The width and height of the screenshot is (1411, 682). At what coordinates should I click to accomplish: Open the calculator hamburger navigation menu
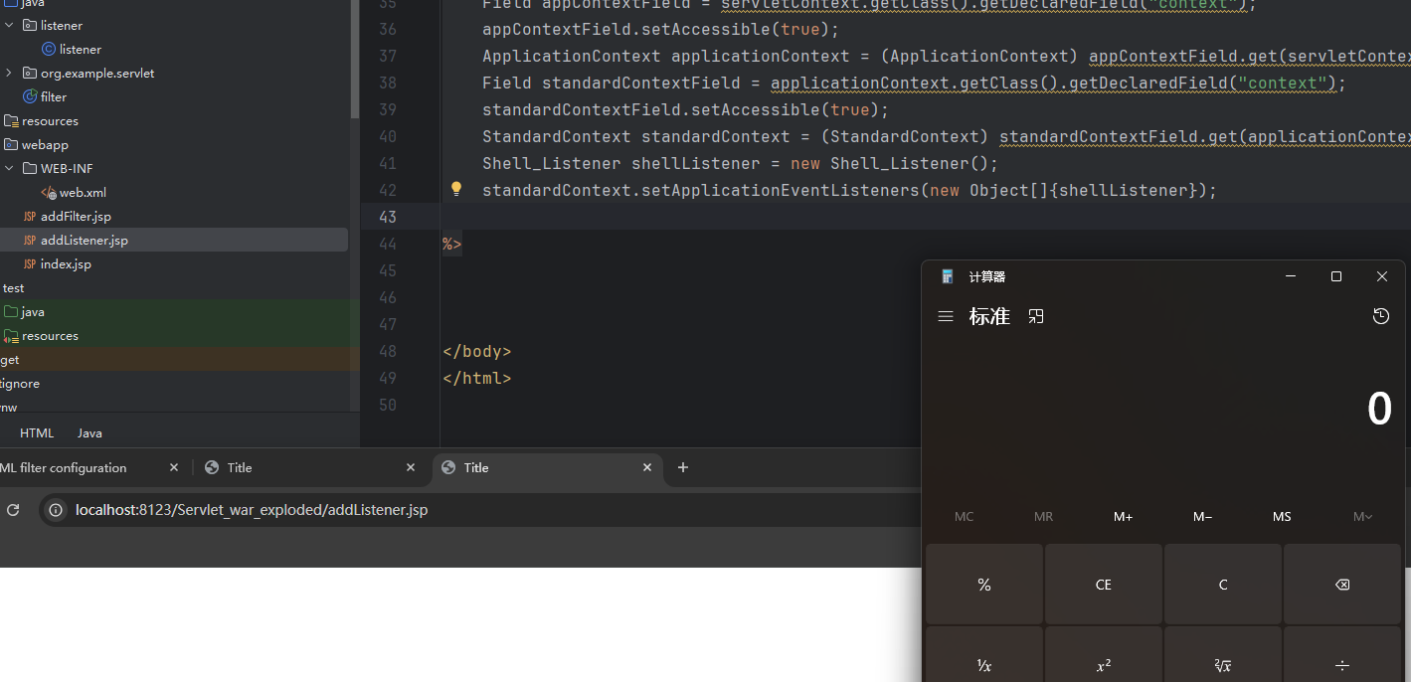tap(946, 316)
